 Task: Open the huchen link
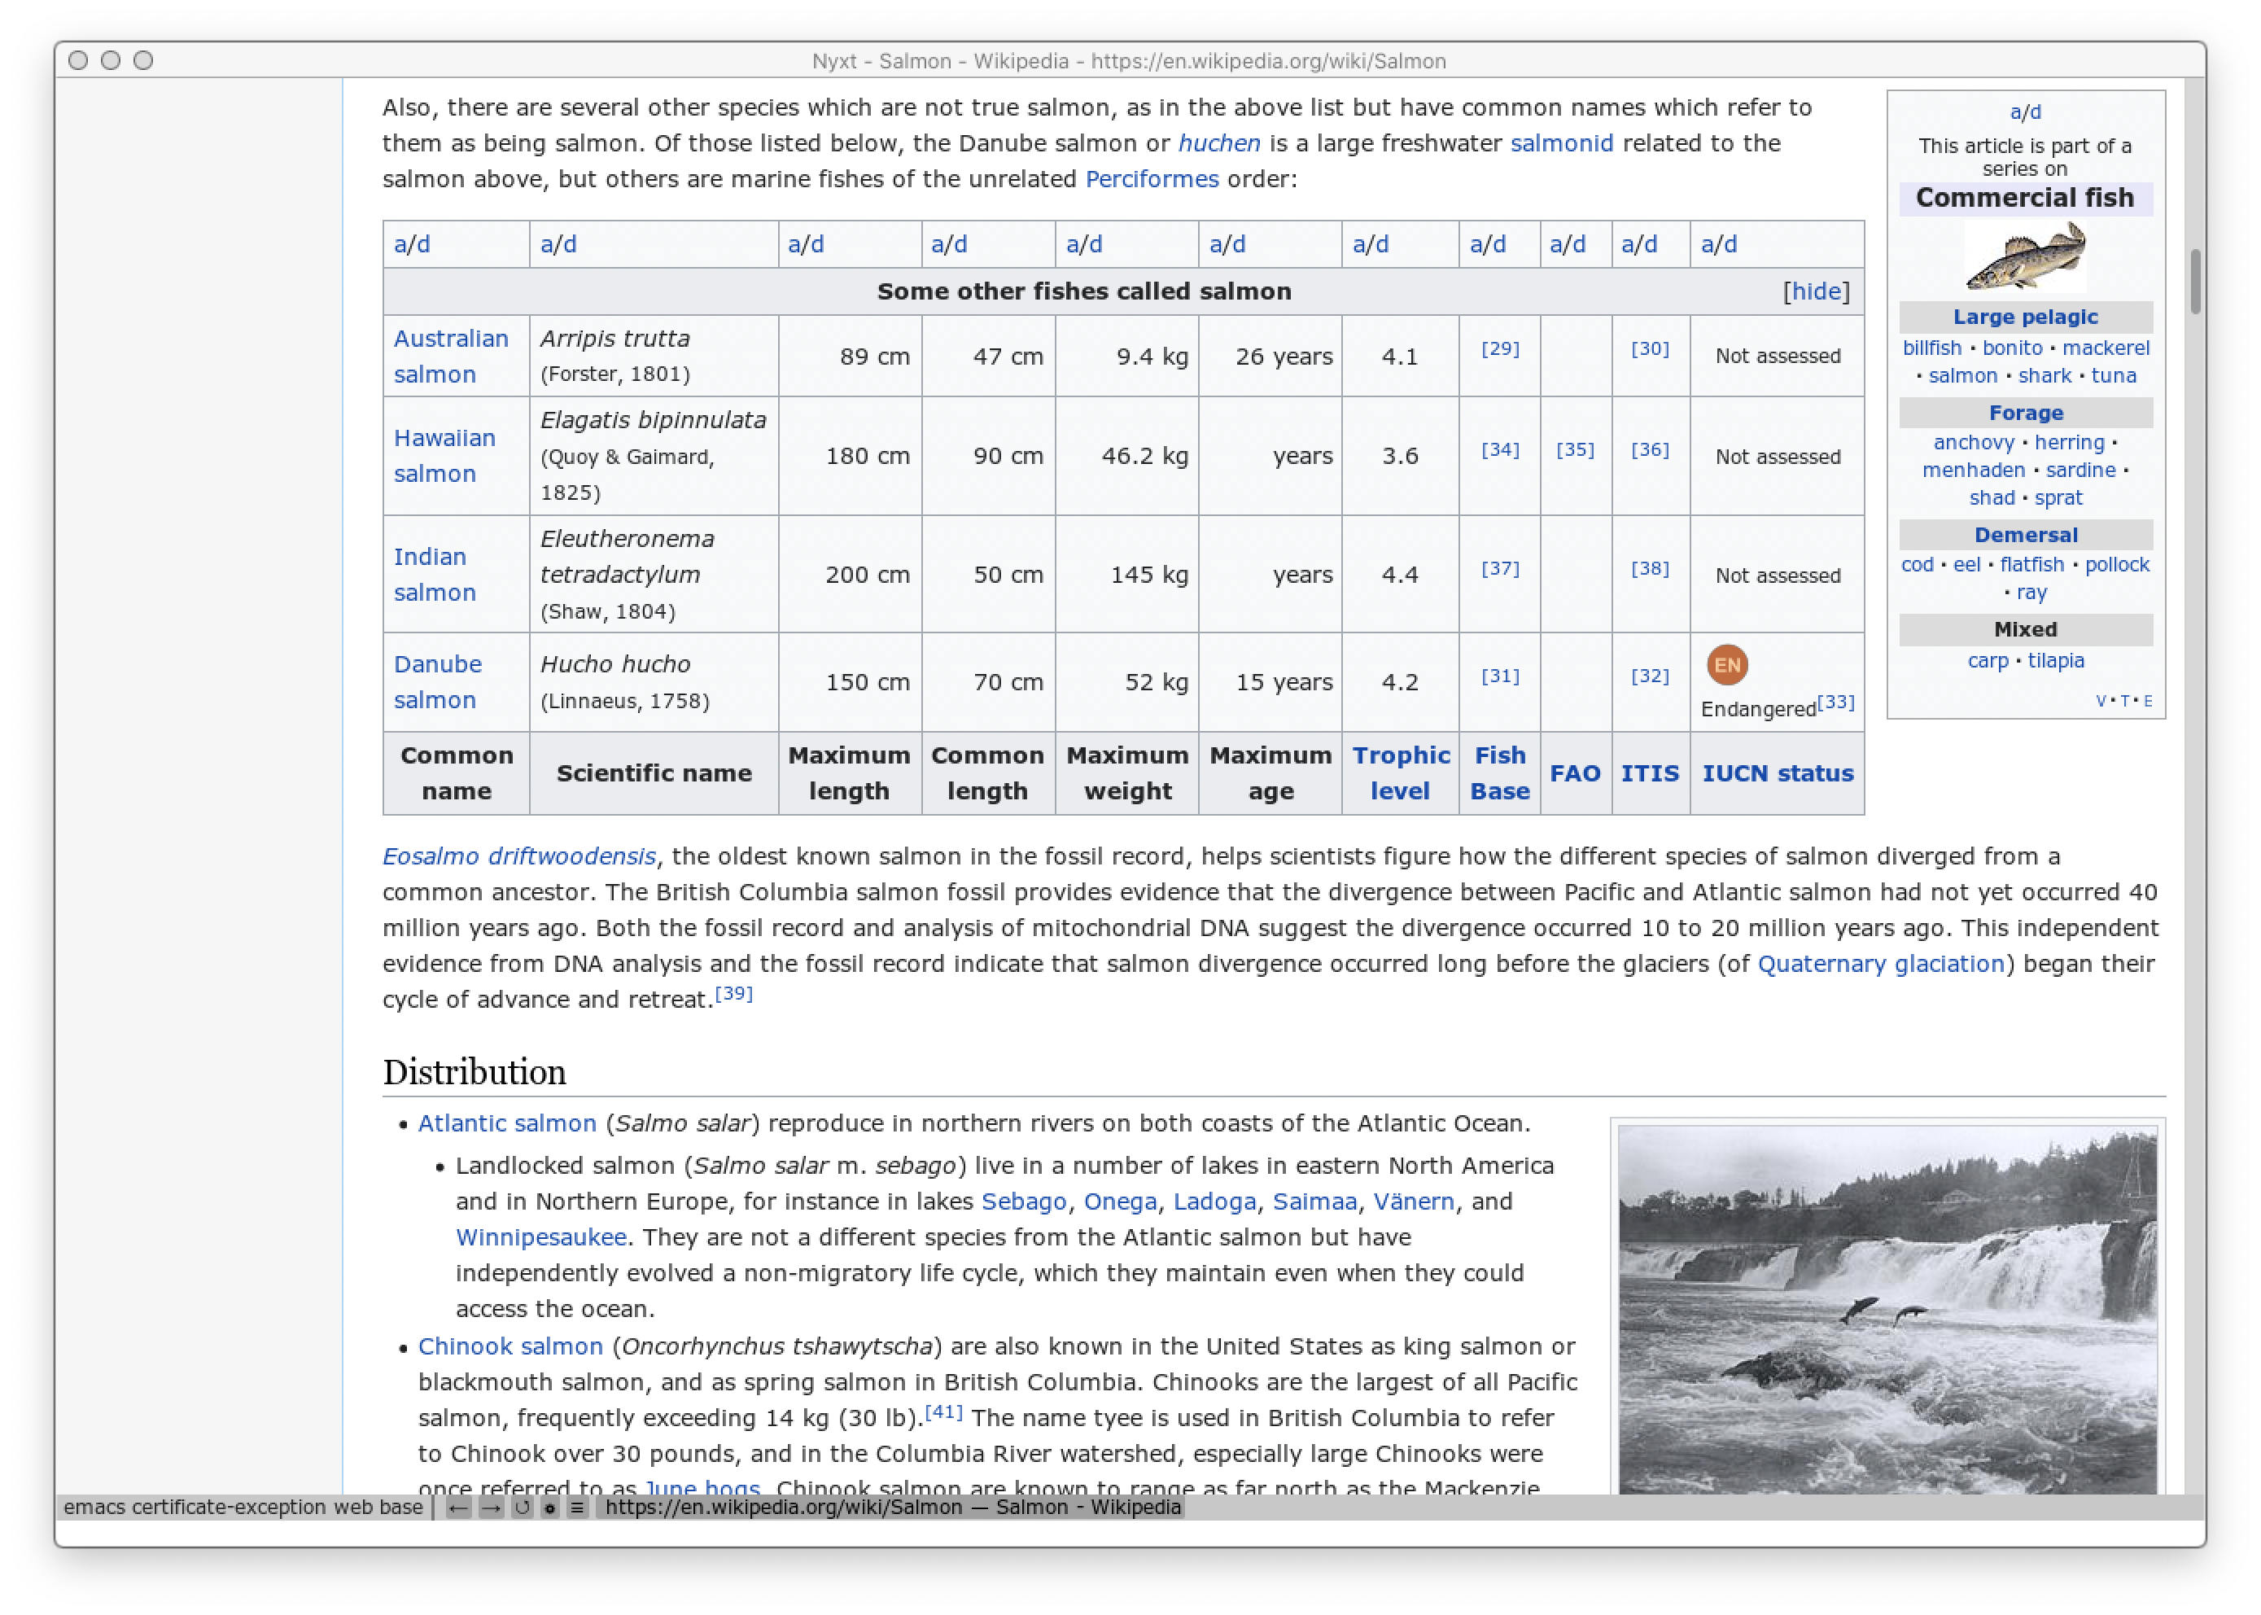(x=1219, y=143)
